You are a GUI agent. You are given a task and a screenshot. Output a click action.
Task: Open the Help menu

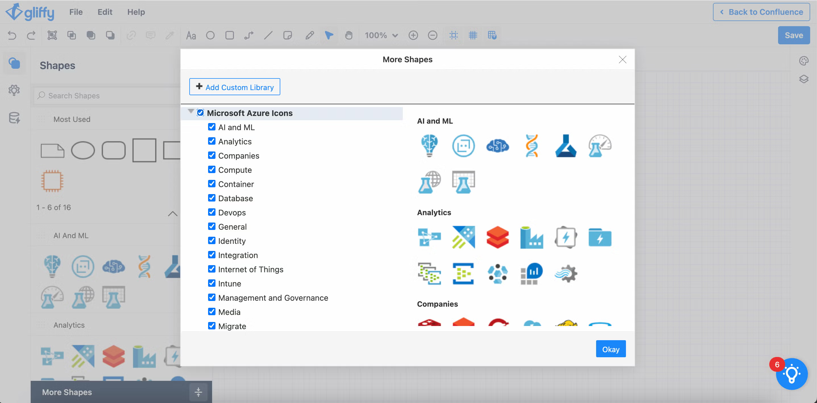point(136,12)
